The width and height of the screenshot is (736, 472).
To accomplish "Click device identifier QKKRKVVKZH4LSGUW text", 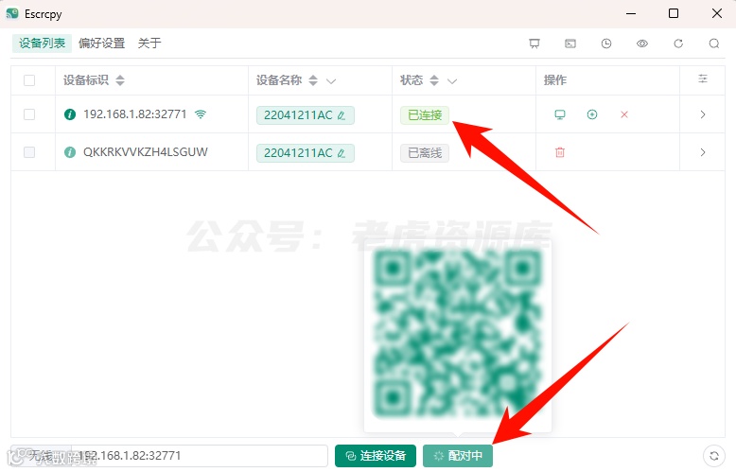I will point(146,152).
